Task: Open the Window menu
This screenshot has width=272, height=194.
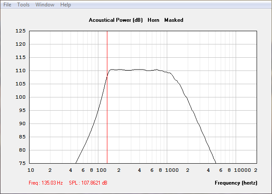Action: 45,5
